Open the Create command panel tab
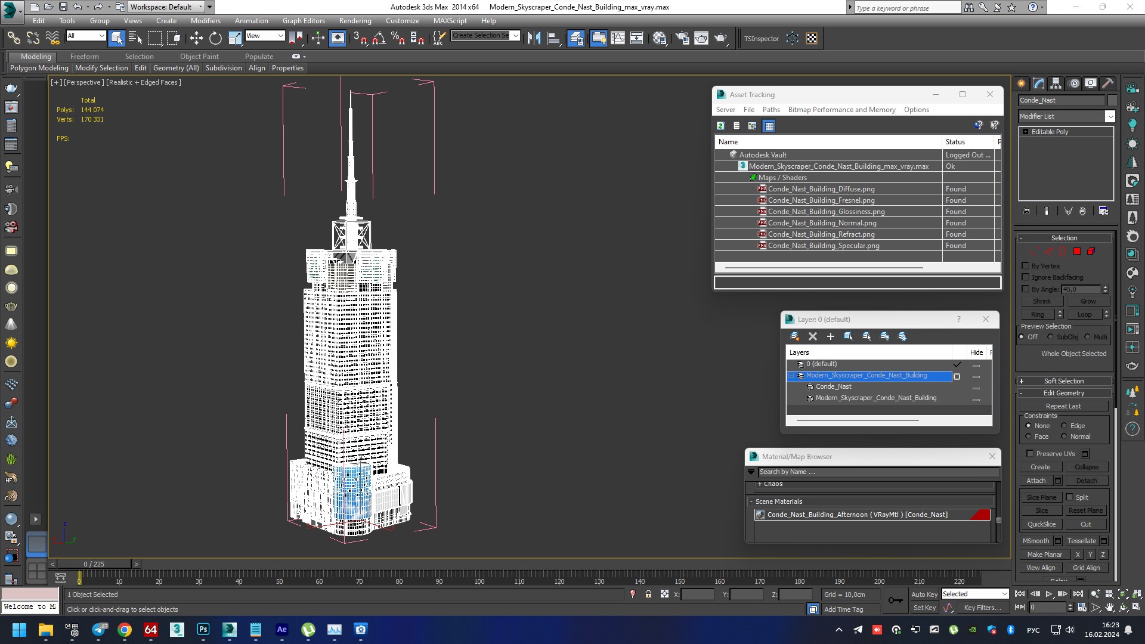Viewport: 1145px width, 644px height. pyautogui.click(x=1022, y=83)
